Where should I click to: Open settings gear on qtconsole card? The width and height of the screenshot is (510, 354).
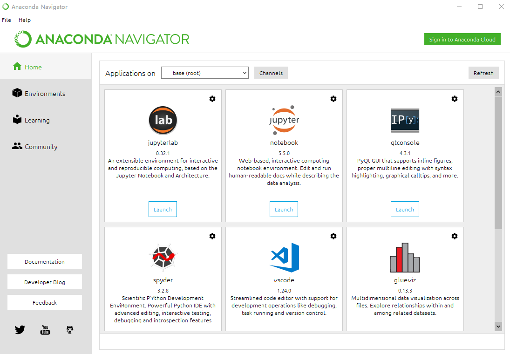(455, 99)
